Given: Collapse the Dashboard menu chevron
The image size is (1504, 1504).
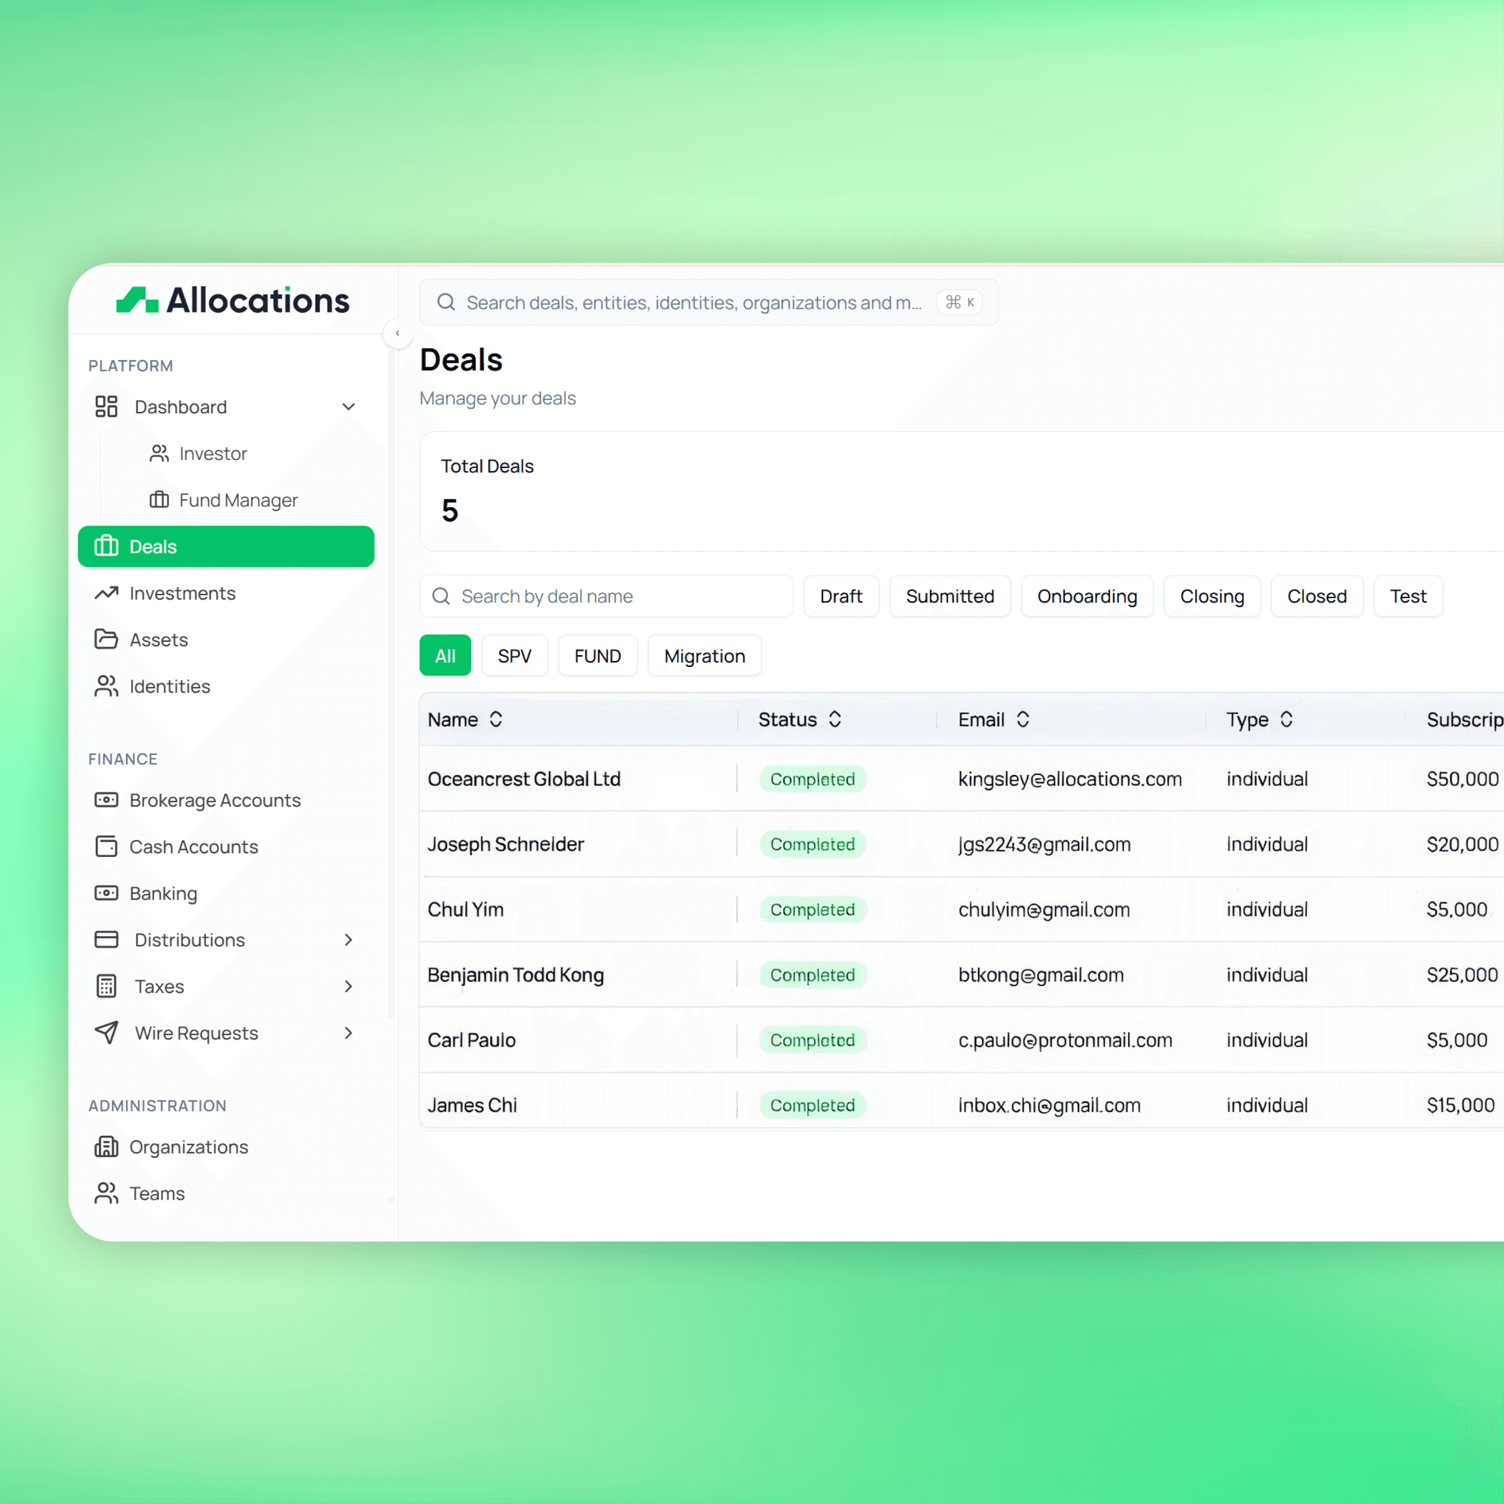Looking at the screenshot, I should 349,407.
